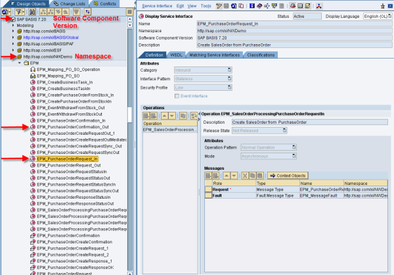The width and height of the screenshot is (394, 275).
Task: Expand the http://sap.com/xi/ESF namespace node
Action: (x=13, y=50)
